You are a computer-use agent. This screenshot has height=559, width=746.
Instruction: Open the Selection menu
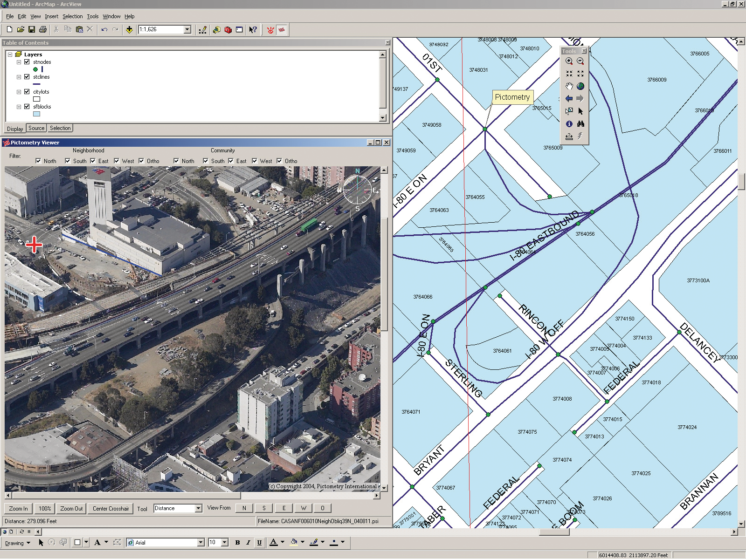(x=73, y=16)
